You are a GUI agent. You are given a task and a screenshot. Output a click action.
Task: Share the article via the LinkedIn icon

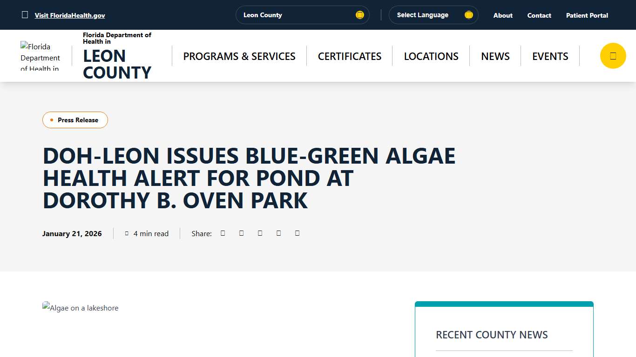click(260, 233)
